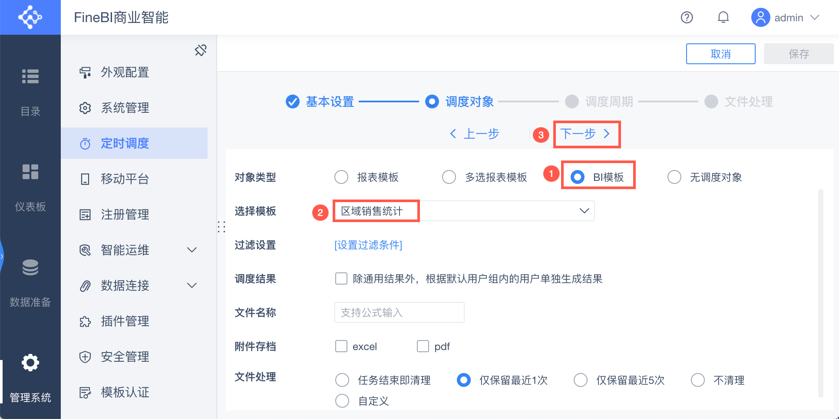
Task: Expand the 智能运维 submenu
Action: (192, 250)
